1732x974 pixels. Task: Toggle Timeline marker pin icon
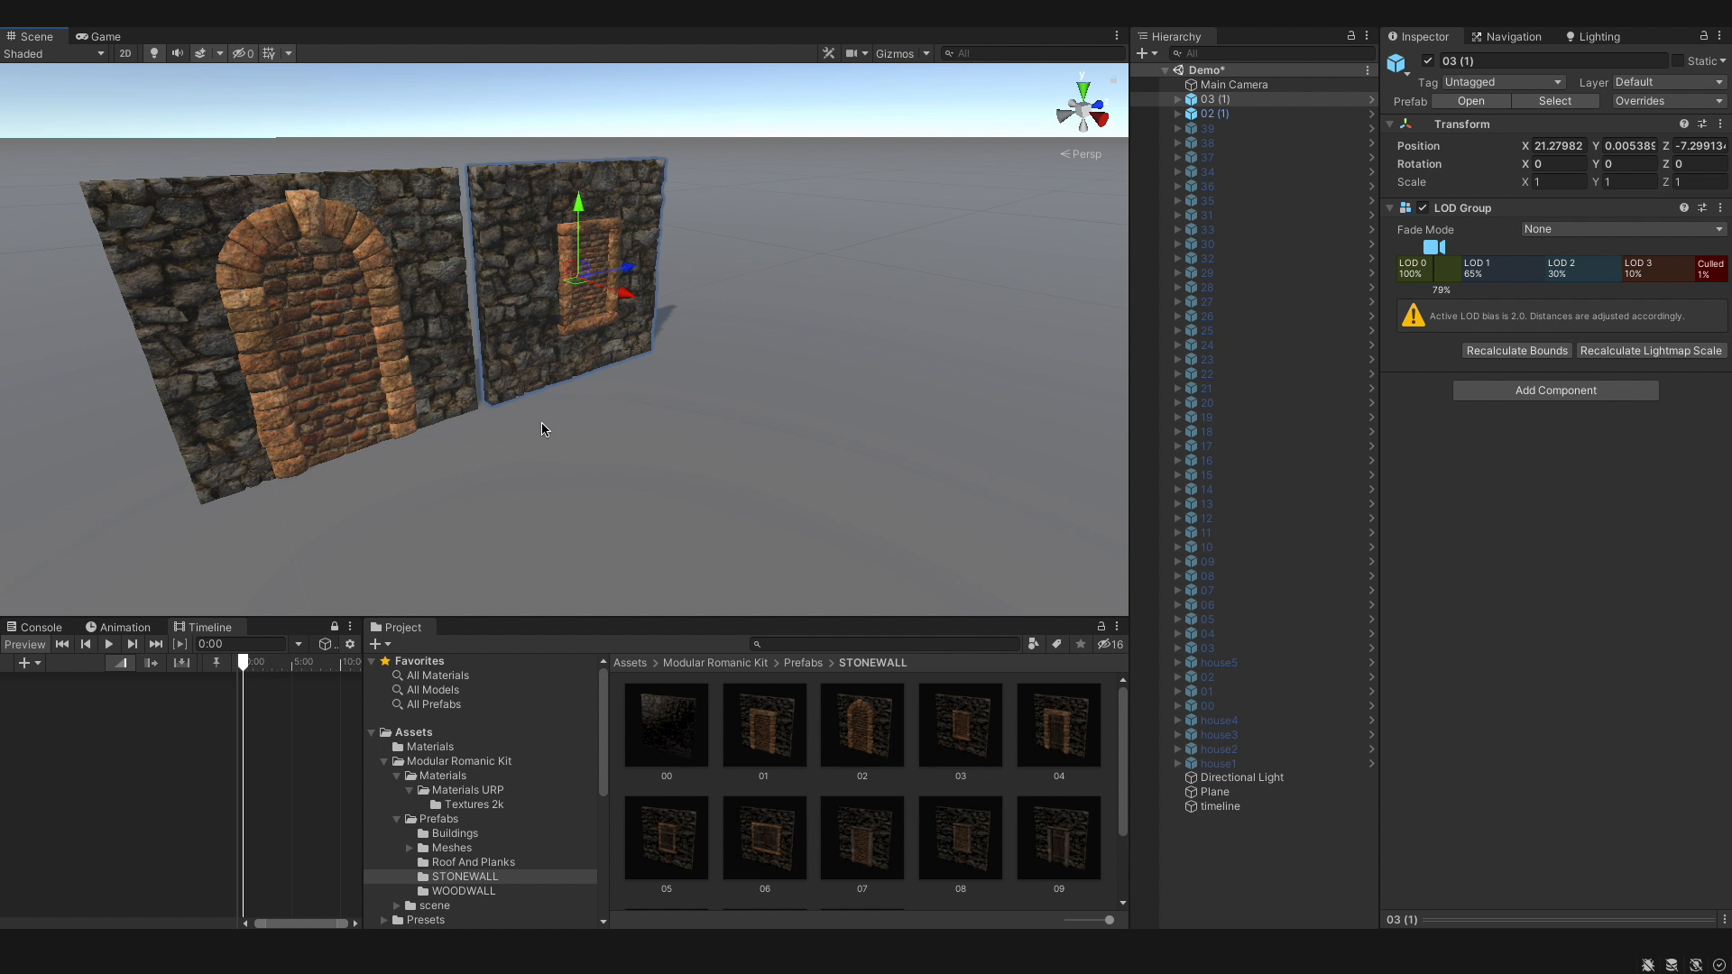coord(216,663)
